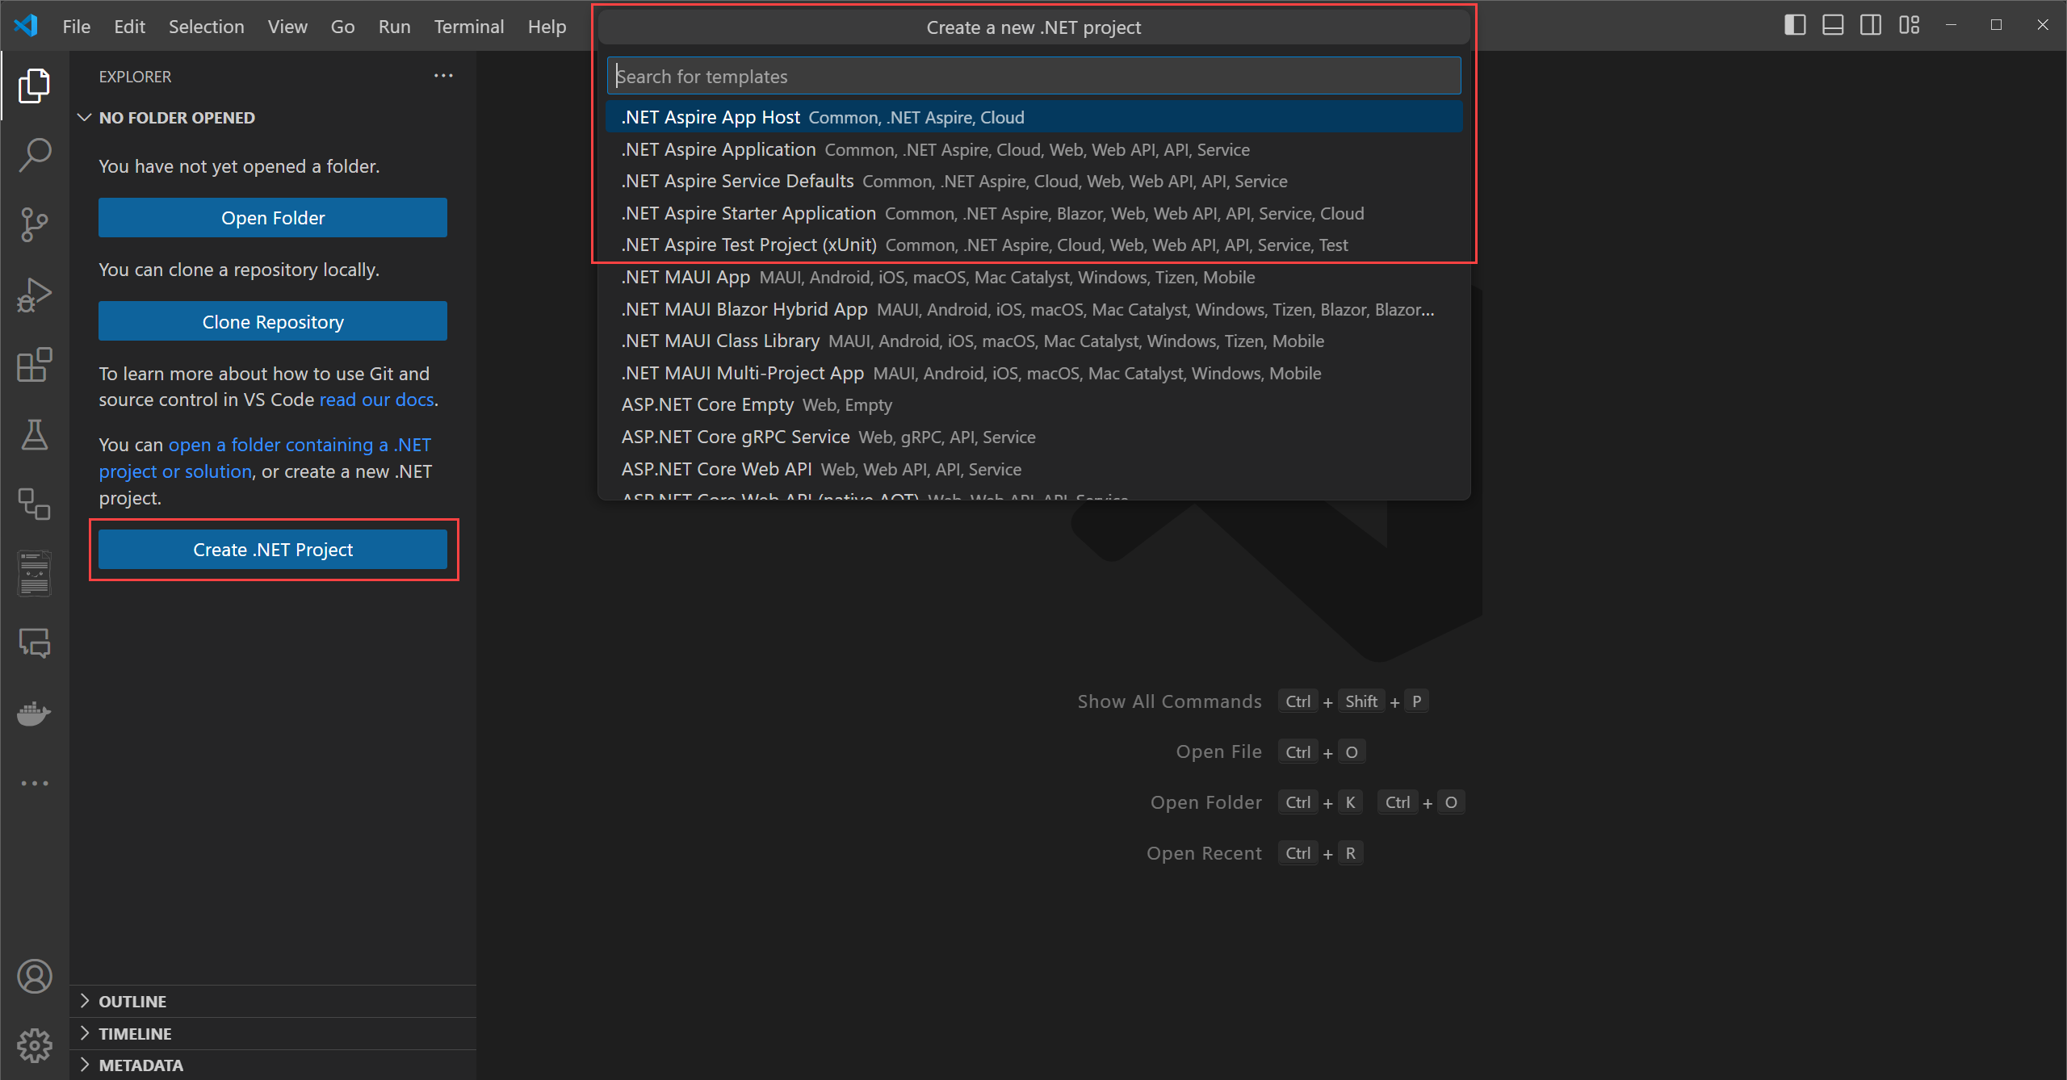
Task: Select ASP.NET Core gRPC Service template
Action: (x=1033, y=437)
